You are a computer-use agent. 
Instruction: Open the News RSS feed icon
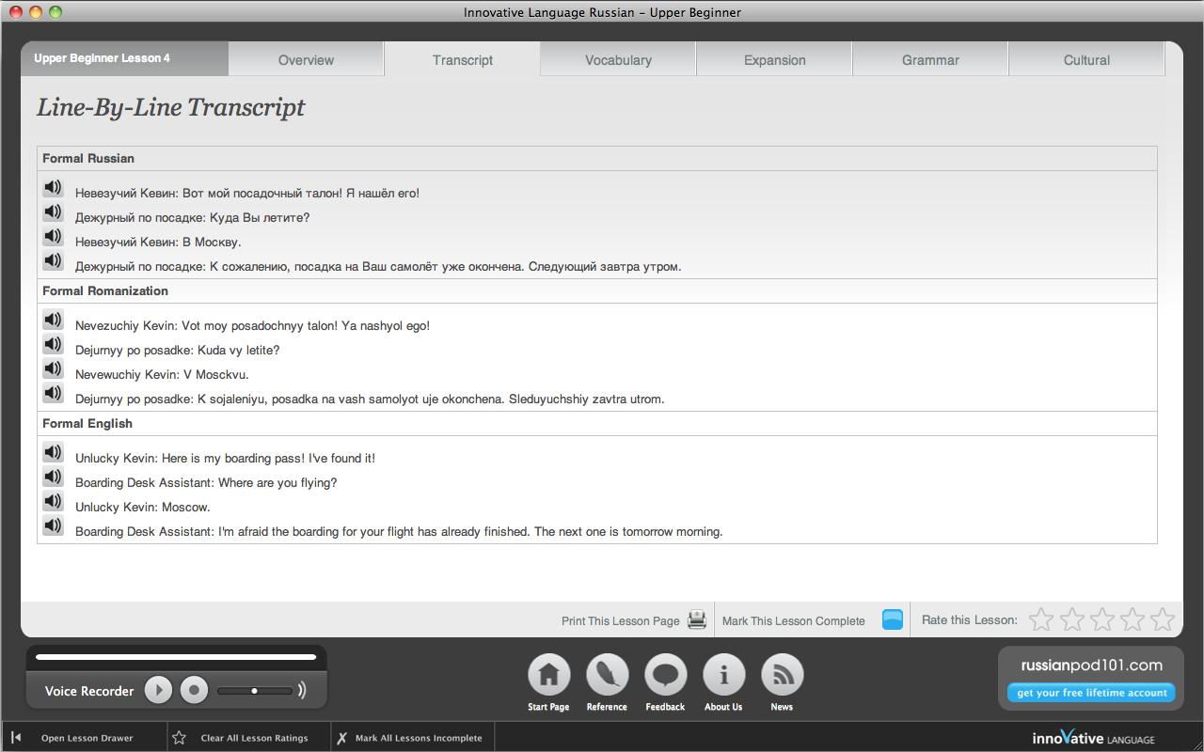[782, 675]
